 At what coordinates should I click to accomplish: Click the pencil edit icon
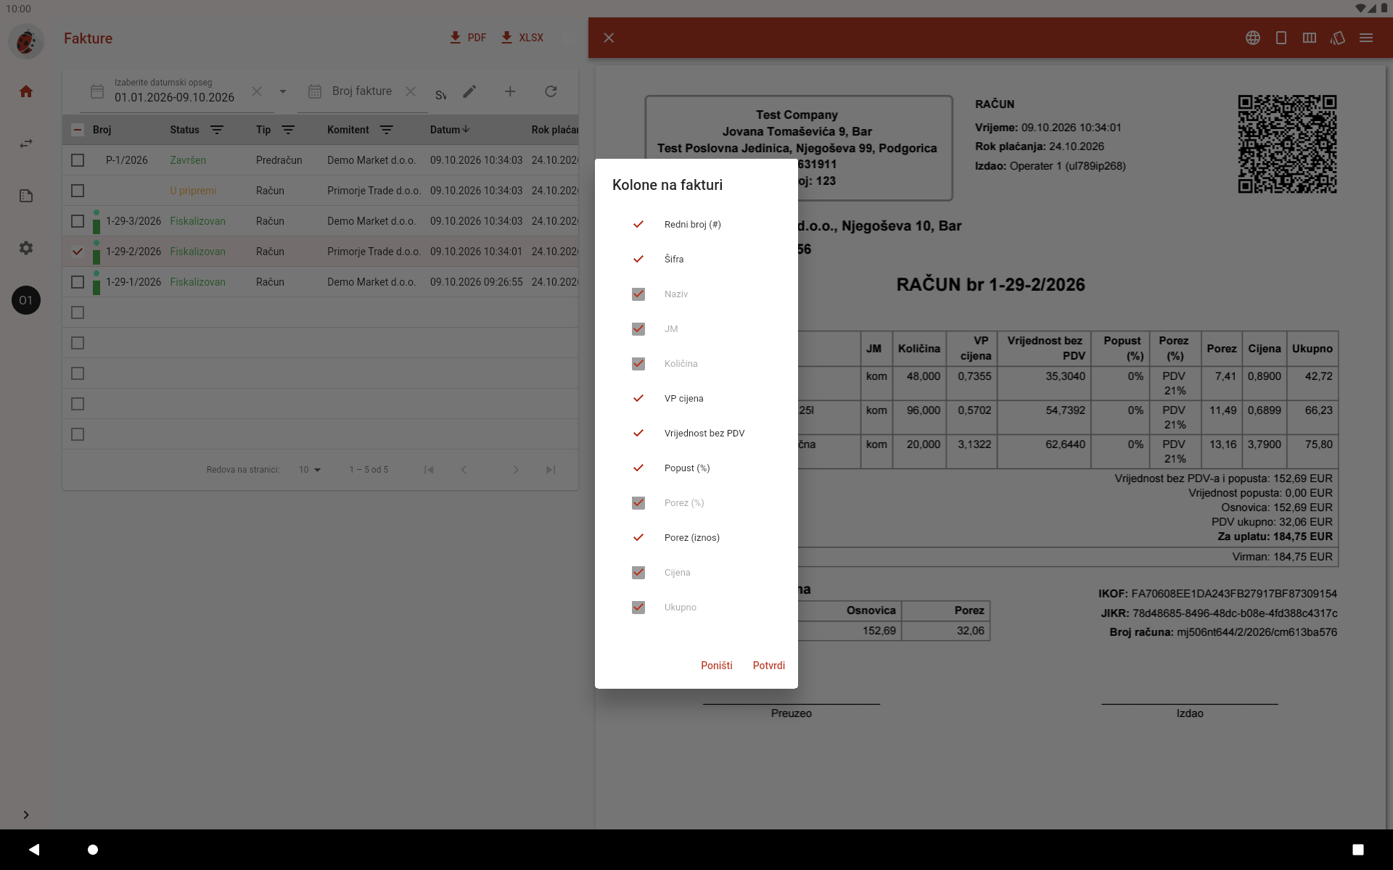tap(469, 91)
